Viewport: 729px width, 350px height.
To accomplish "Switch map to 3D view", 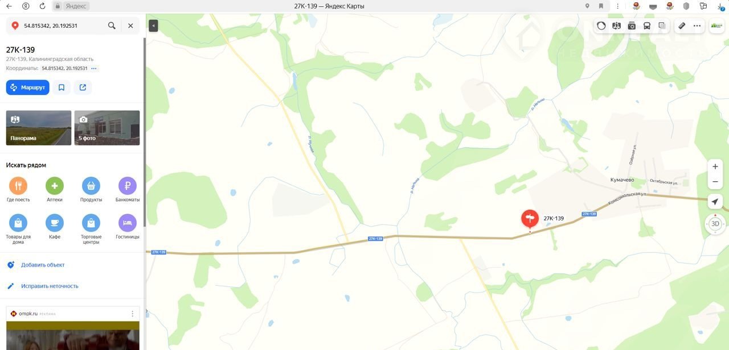I will [715, 224].
